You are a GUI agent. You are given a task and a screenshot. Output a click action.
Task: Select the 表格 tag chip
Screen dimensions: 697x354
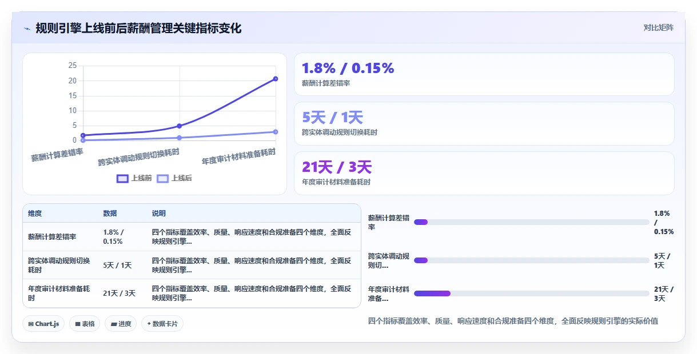(x=85, y=324)
